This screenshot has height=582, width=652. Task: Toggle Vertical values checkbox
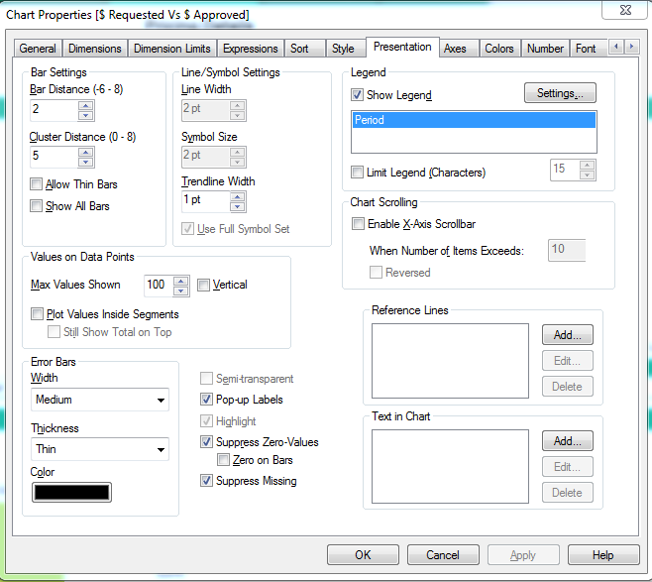point(203,285)
